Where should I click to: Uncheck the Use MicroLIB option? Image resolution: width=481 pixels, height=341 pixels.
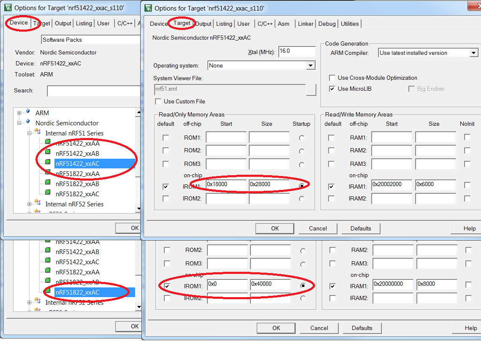pyautogui.click(x=332, y=89)
